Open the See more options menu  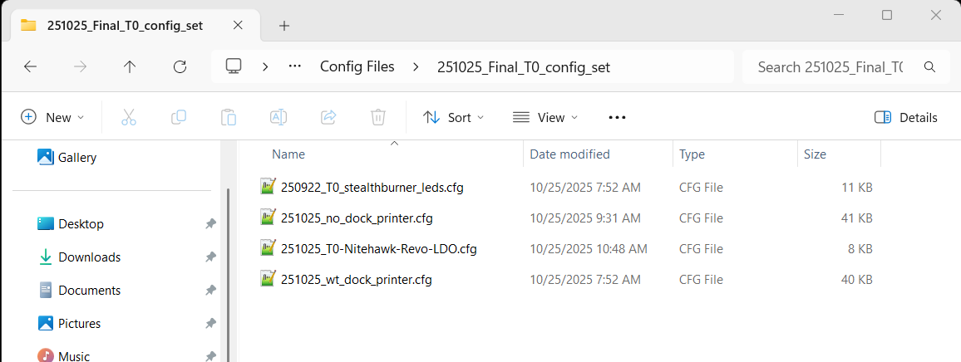617,117
